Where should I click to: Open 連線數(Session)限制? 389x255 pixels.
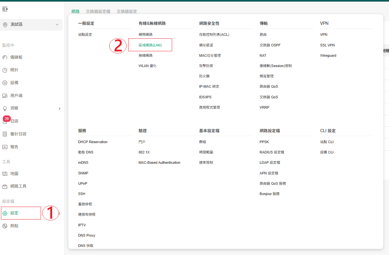[276, 66]
